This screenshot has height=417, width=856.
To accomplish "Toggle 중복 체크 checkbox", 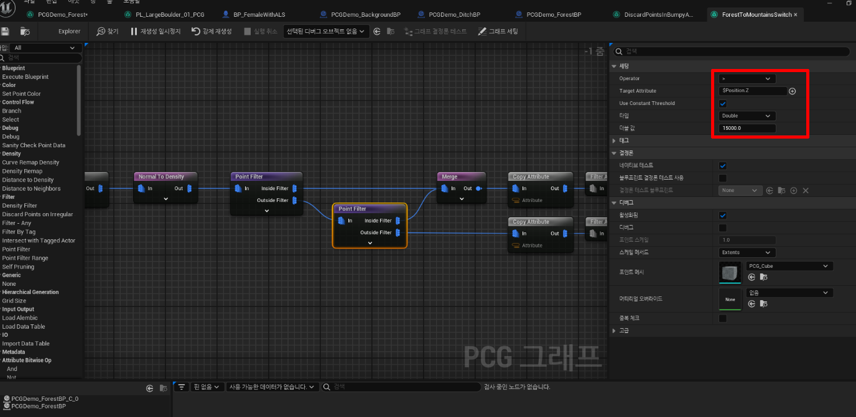I will tap(723, 318).
